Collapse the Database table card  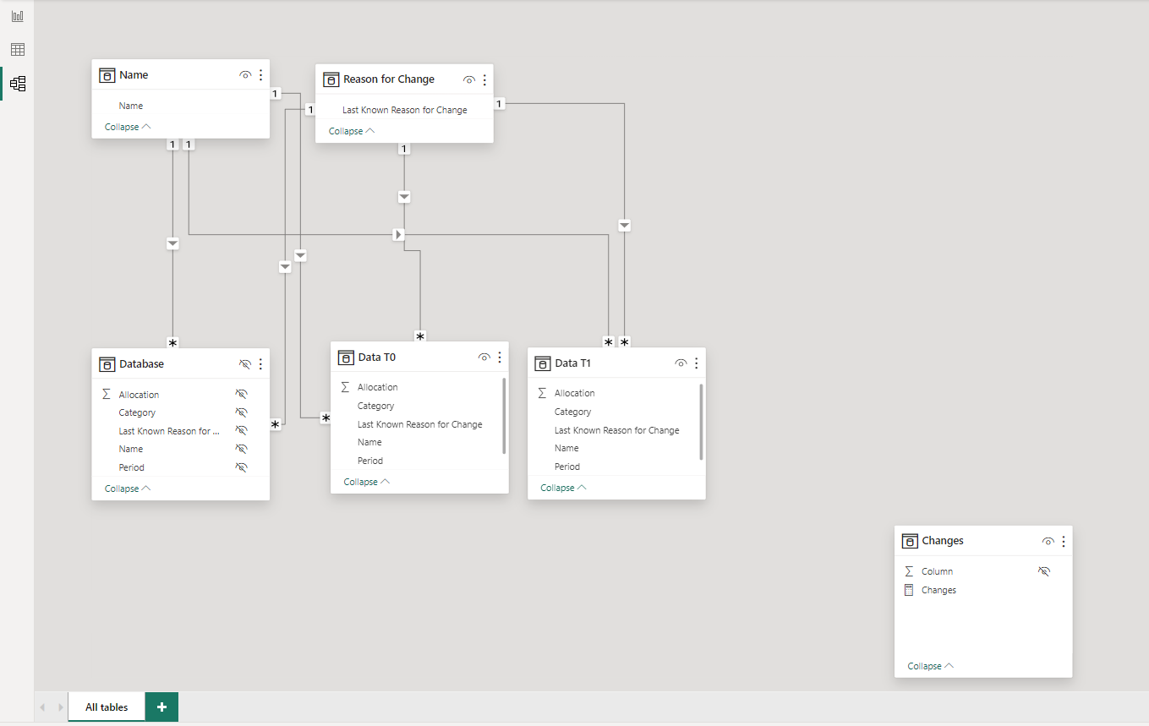(128, 489)
